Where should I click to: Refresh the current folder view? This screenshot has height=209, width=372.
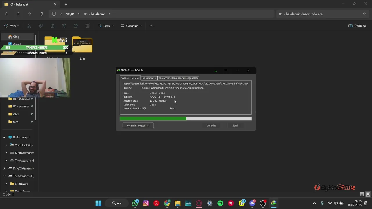coord(41,14)
